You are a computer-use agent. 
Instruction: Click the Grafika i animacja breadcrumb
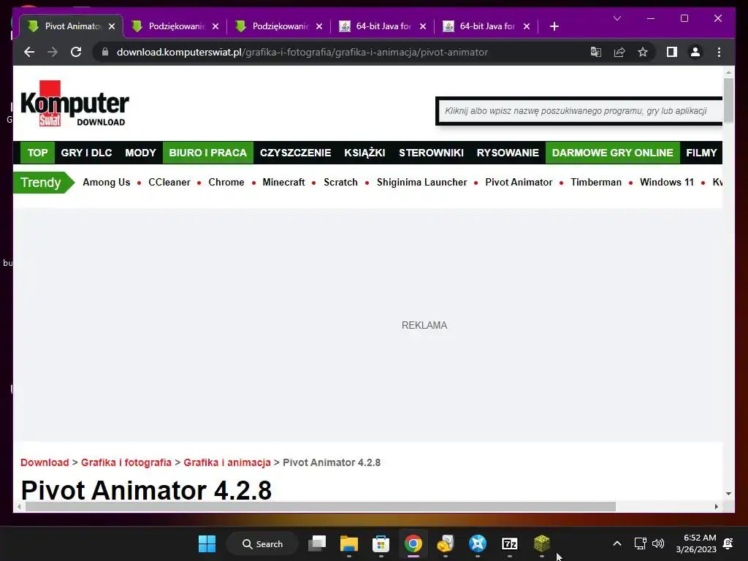pyautogui.click(x=227, y=462)
